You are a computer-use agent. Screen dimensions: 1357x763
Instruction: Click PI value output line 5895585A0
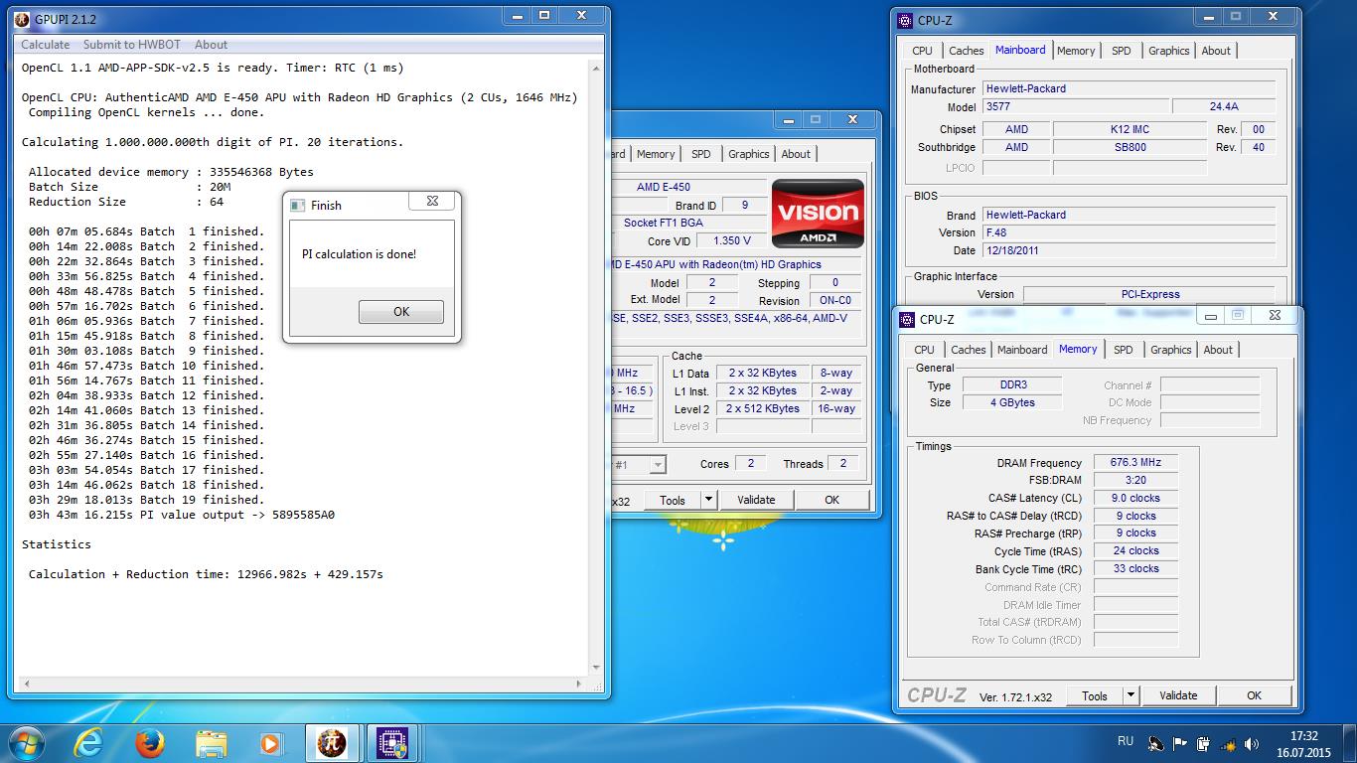click(182, 515)
